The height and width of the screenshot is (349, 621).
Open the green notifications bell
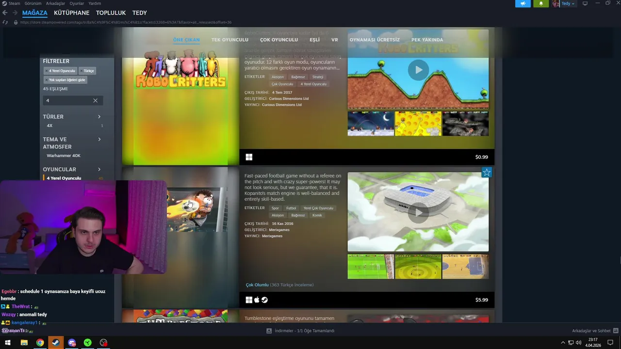tap(541, 3)
